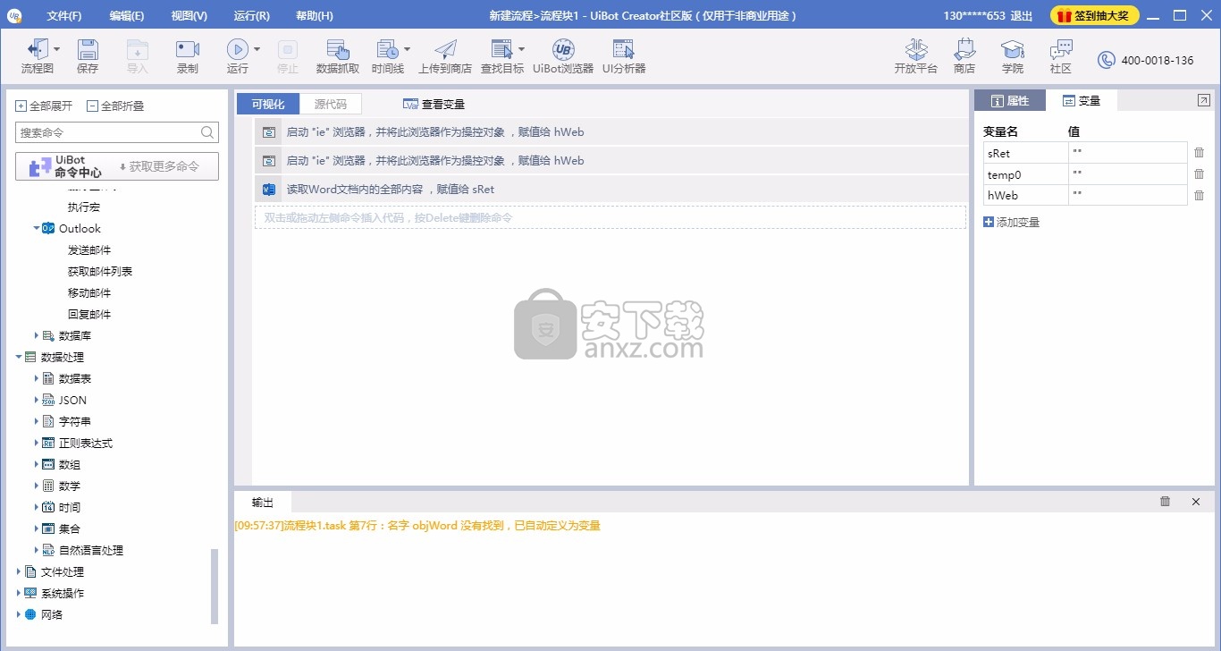
Task: Click the 签到抽大奖 button
Action: [1094, 16]
